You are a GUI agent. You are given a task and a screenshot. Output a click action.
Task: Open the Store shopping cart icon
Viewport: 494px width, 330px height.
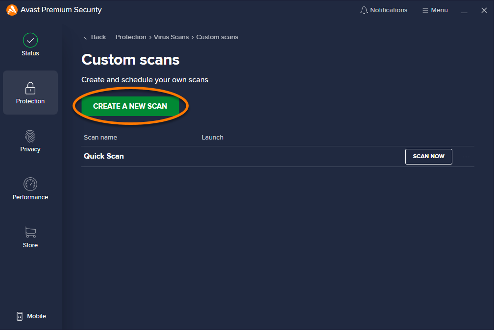pyautogui.click(x=30, y=232)
